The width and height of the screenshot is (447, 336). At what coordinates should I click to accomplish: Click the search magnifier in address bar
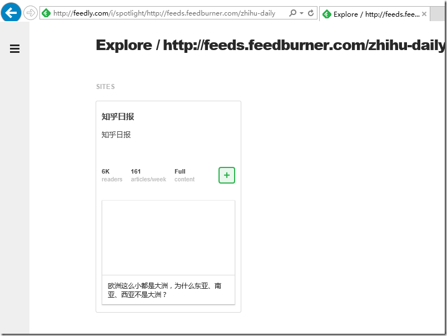tap(292, 13)
